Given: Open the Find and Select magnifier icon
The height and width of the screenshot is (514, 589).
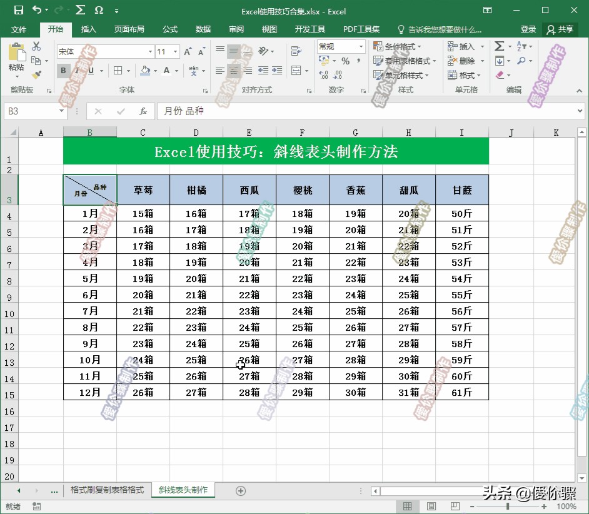Looking at the screenshot, I should (x=521, y=61).
